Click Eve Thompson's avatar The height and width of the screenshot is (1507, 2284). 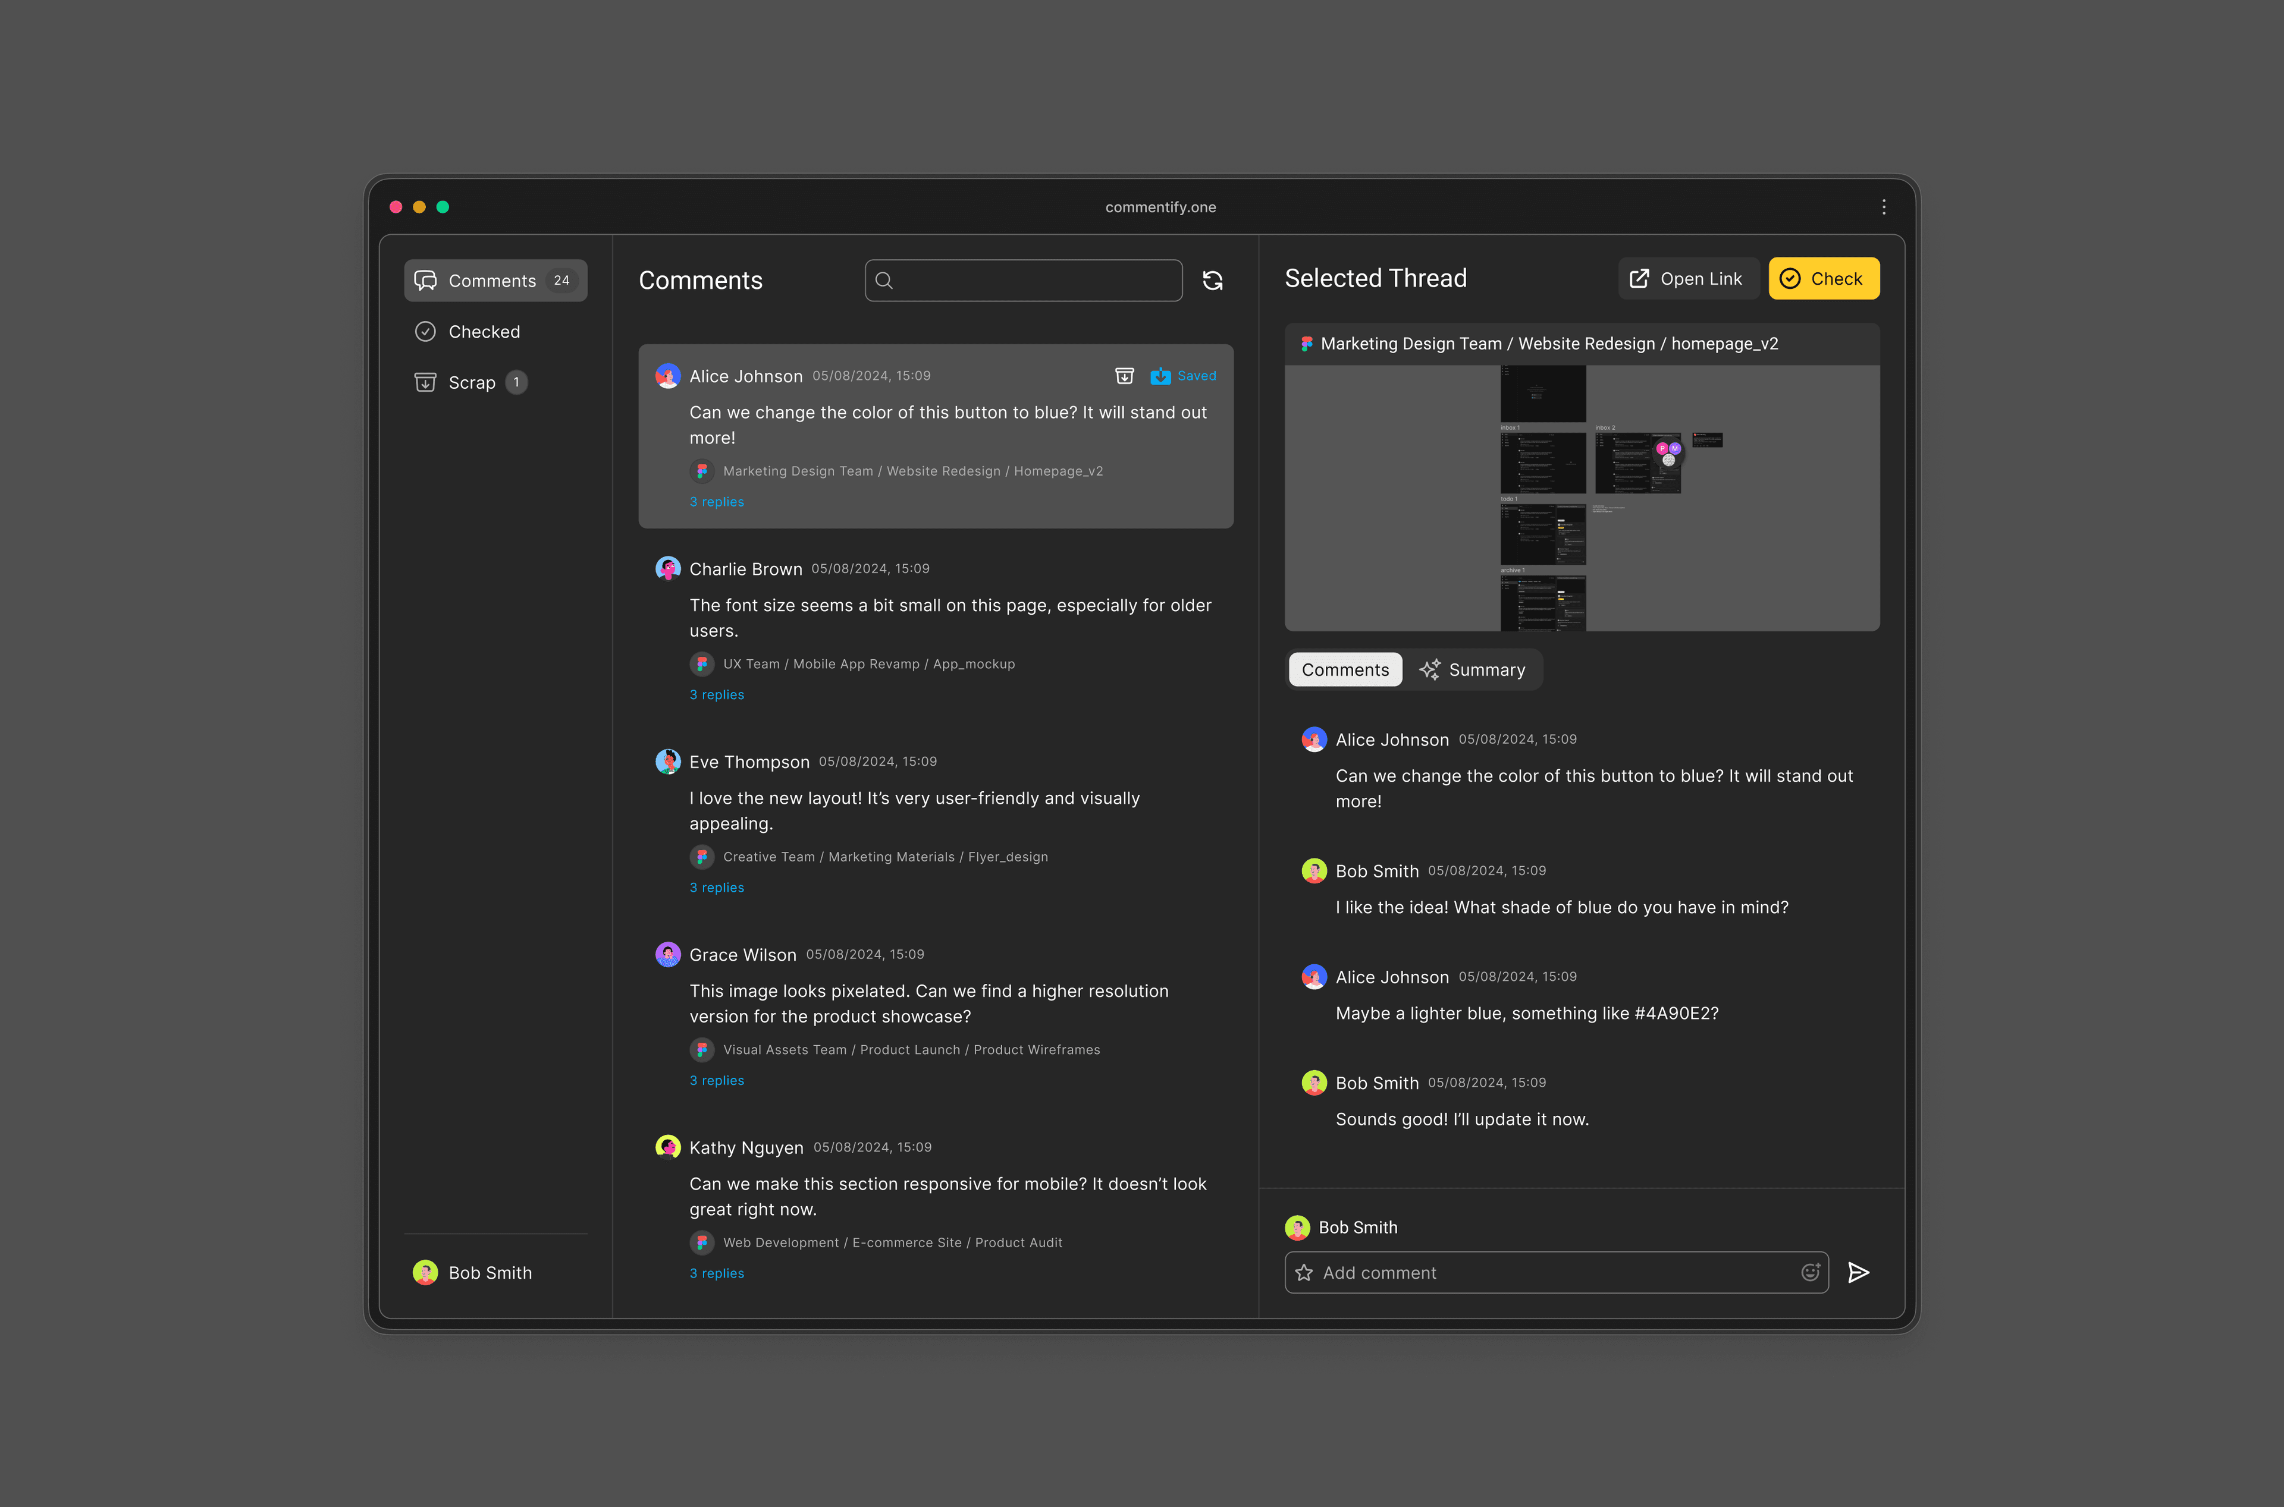669,762
